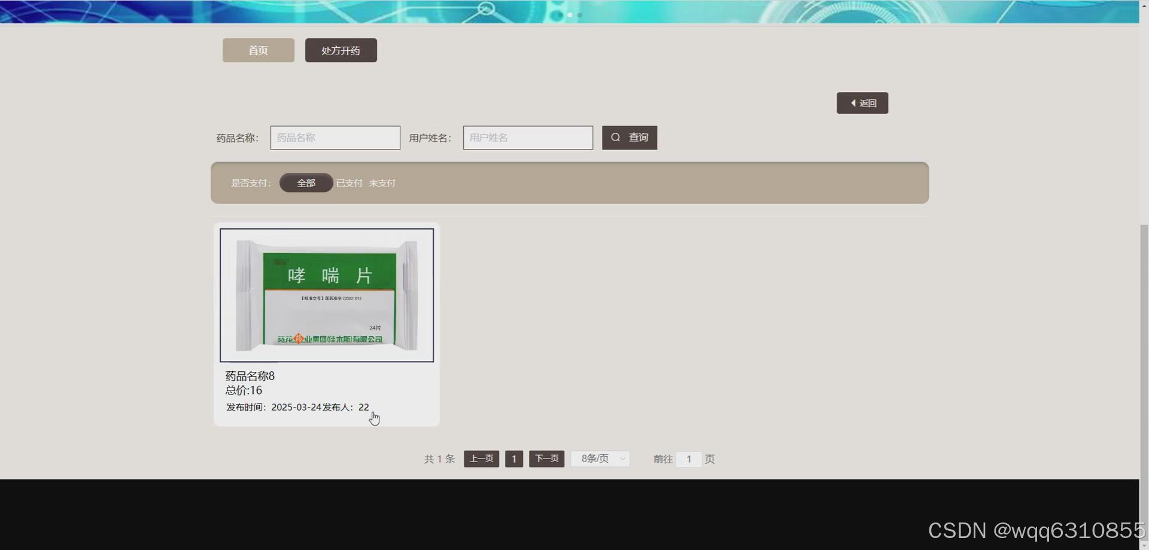Select the 全部 payment filter

coord(306,183)
